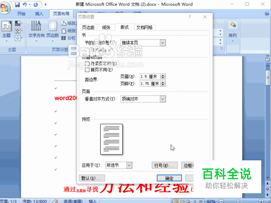Open the Customize Quick Access Toolbar arrow

(x=45, y=4)
